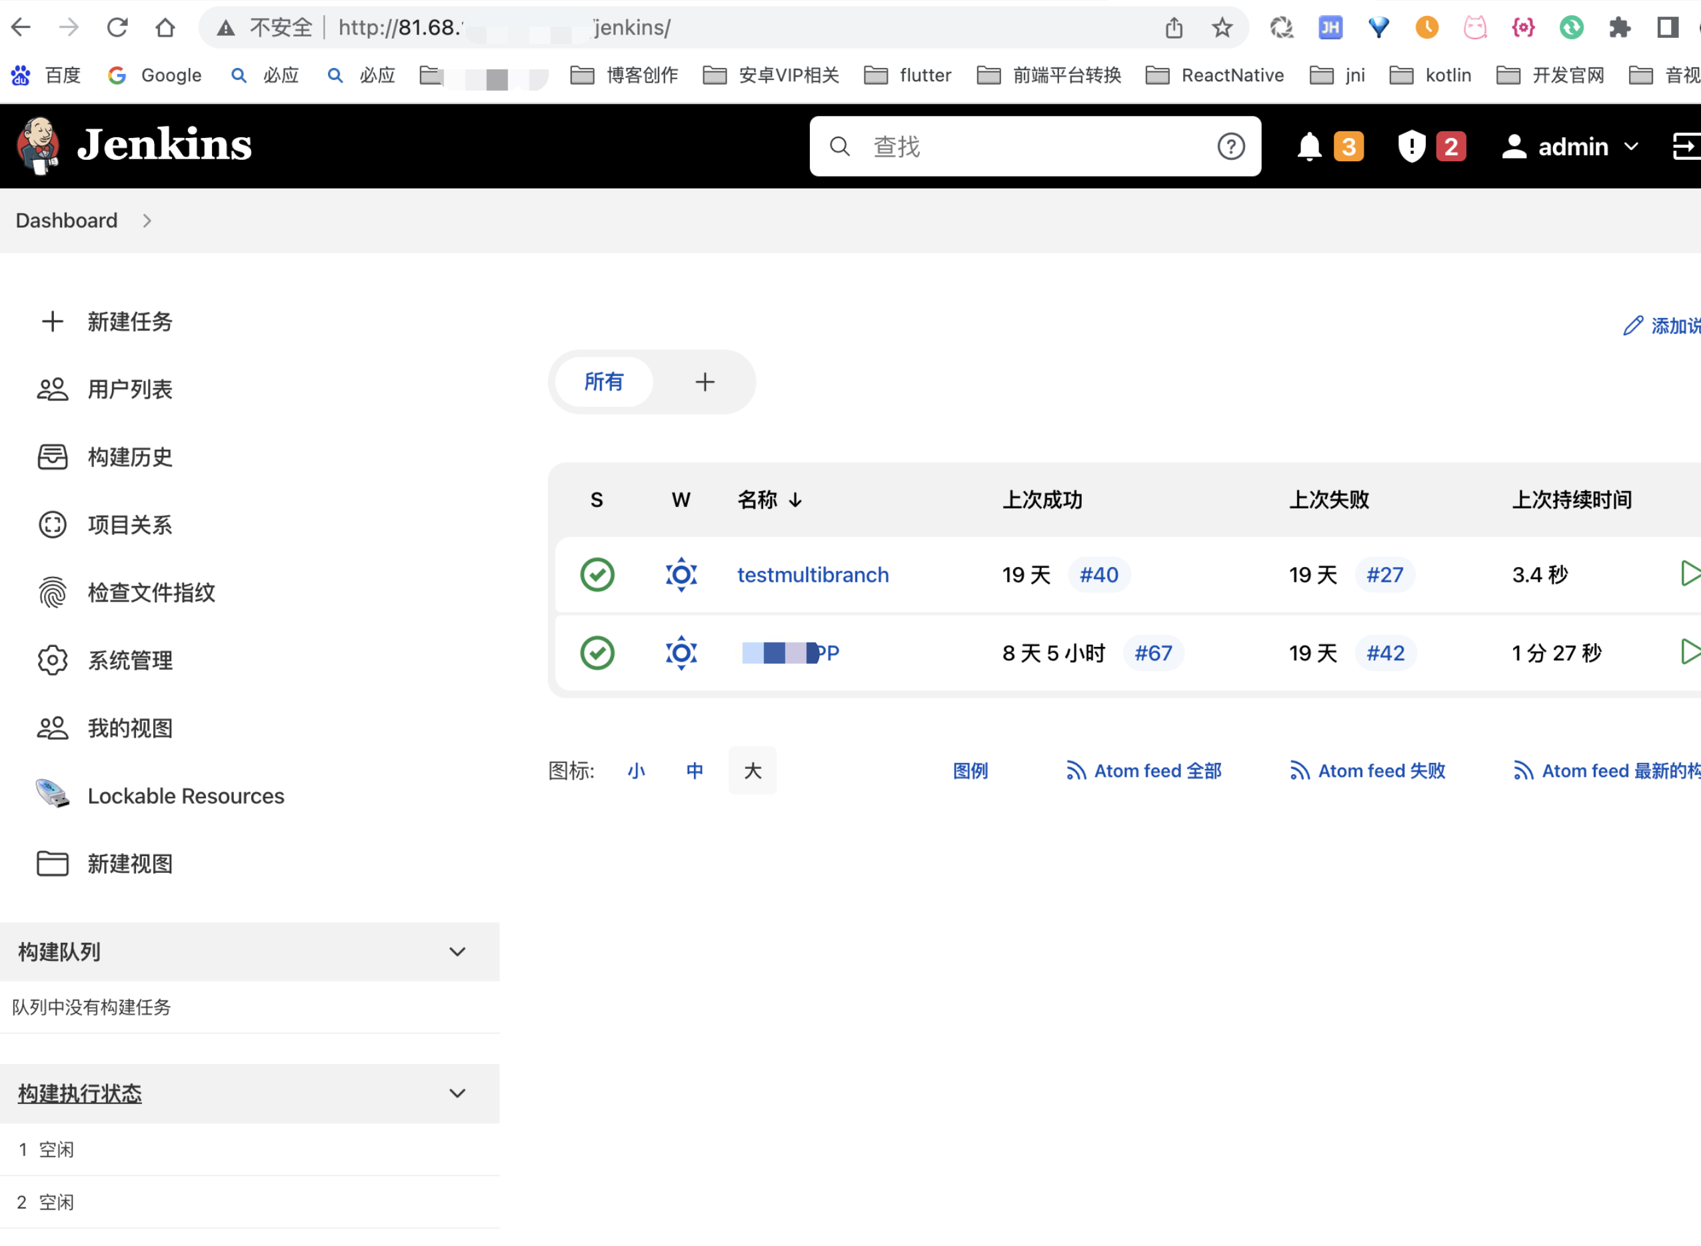Click the Lockable Resources USB icon

[52, 794]
